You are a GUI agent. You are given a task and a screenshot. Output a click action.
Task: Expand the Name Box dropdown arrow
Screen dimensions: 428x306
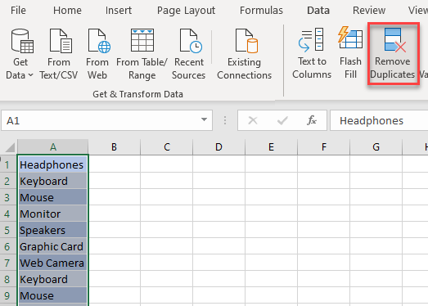click(204, 119)
